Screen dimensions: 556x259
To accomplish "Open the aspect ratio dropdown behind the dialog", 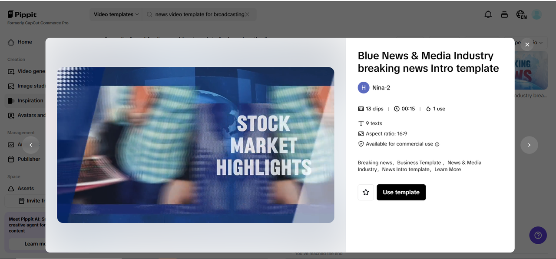I will (x=531, y=43).
